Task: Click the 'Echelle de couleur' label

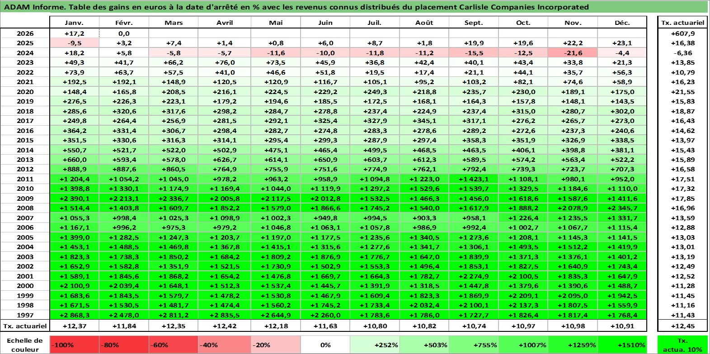Action: [x=25, y=345]
